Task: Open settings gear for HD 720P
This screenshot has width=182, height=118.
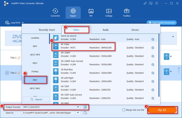Action: pyautogui.click(x=153, y=90)
